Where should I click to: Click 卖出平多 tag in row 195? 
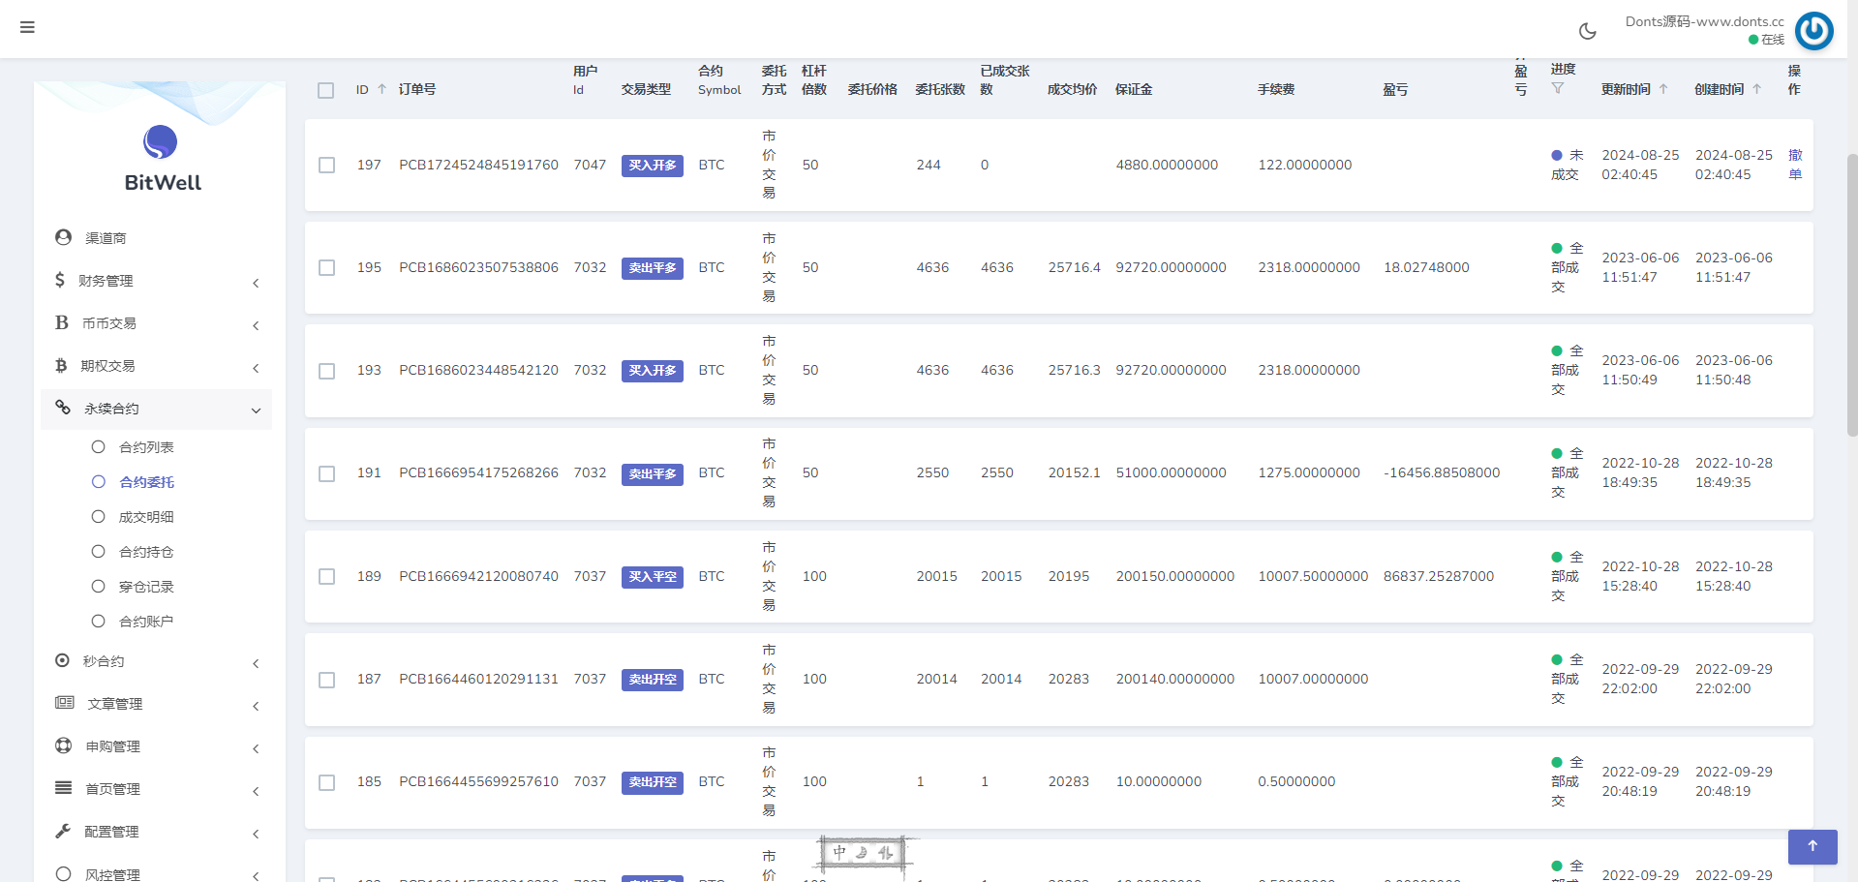pyautogui.click(x=653, y=268)
